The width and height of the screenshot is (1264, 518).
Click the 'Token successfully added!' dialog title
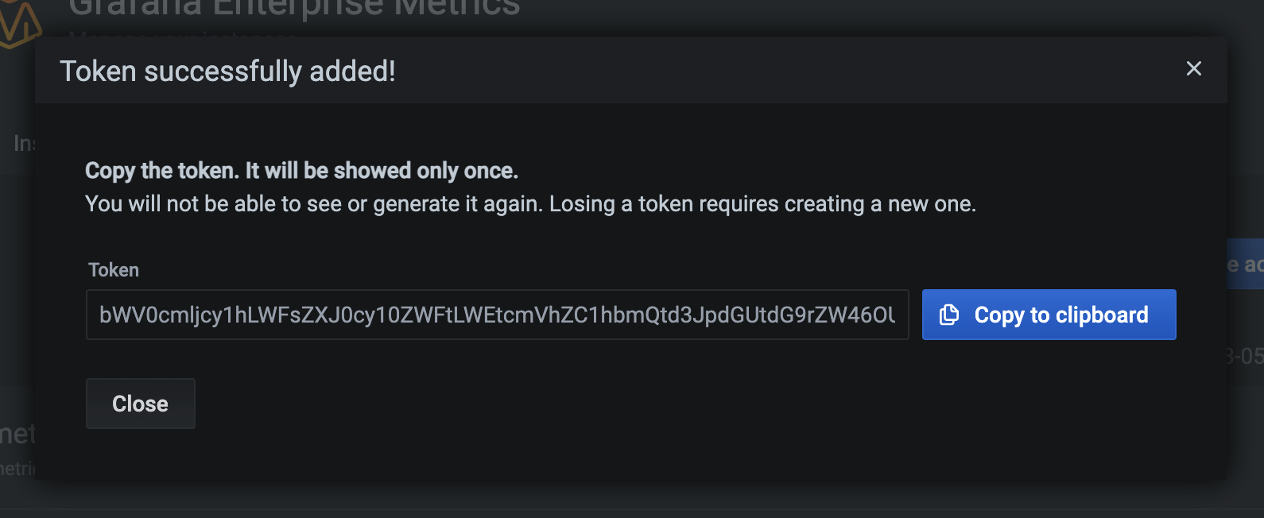227,72
